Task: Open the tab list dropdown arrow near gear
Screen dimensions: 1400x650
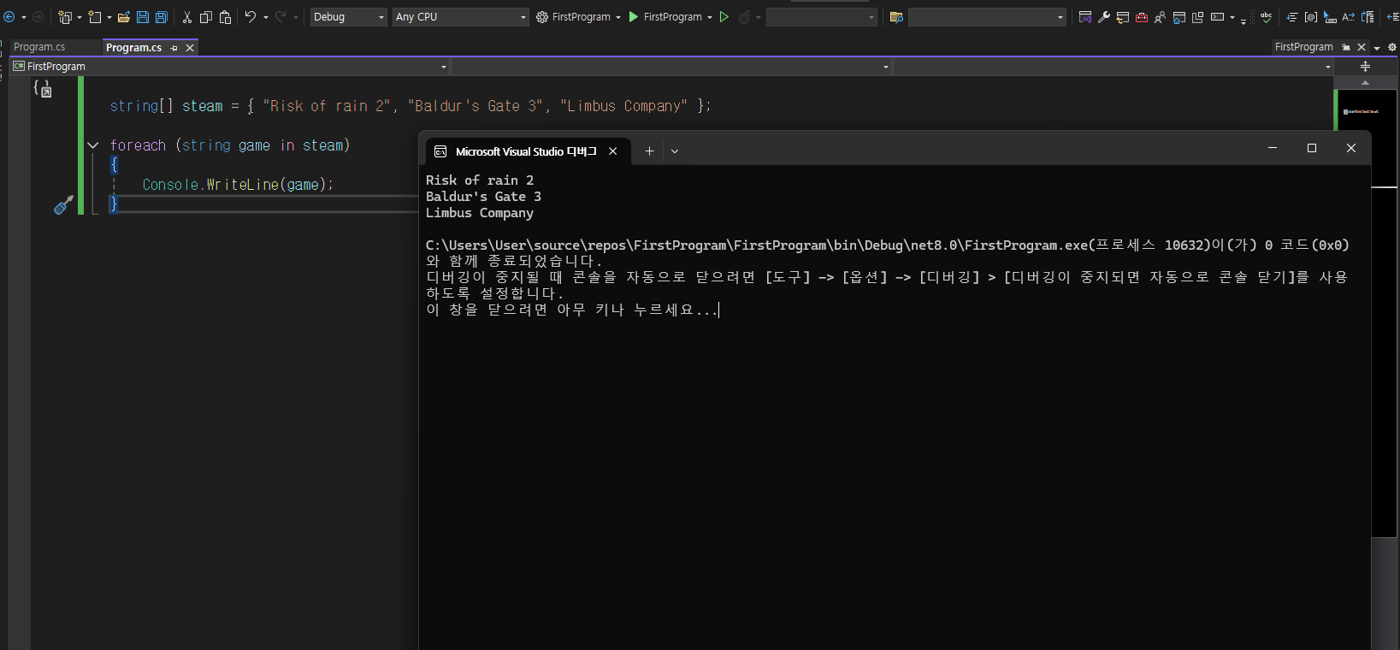Action: click(1377, 47)
